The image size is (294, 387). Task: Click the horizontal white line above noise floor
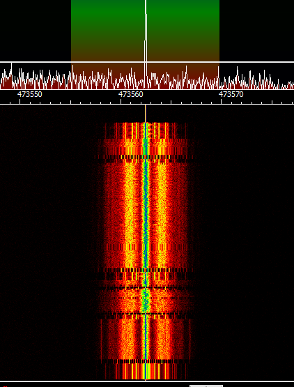coord(147,62)
